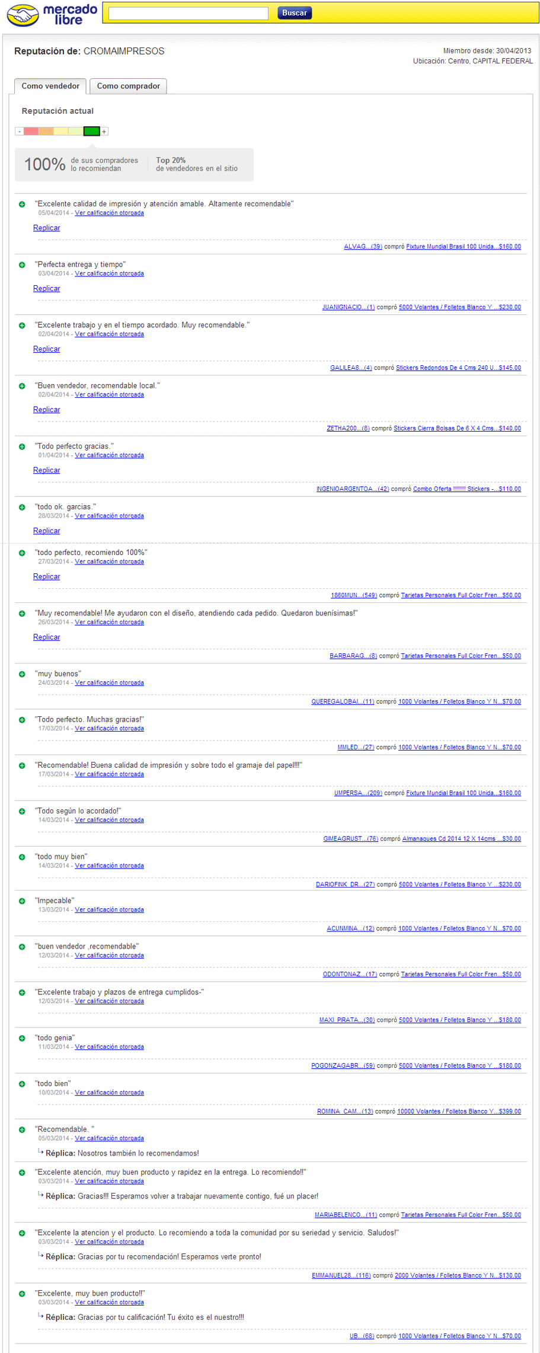Select the "Como vendedor" tab
540x1353 pixels.
point(50,86)
